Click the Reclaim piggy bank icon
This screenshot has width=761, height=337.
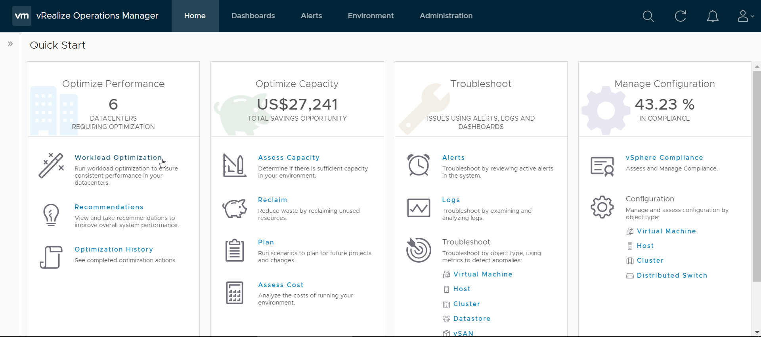pos(235,208)
